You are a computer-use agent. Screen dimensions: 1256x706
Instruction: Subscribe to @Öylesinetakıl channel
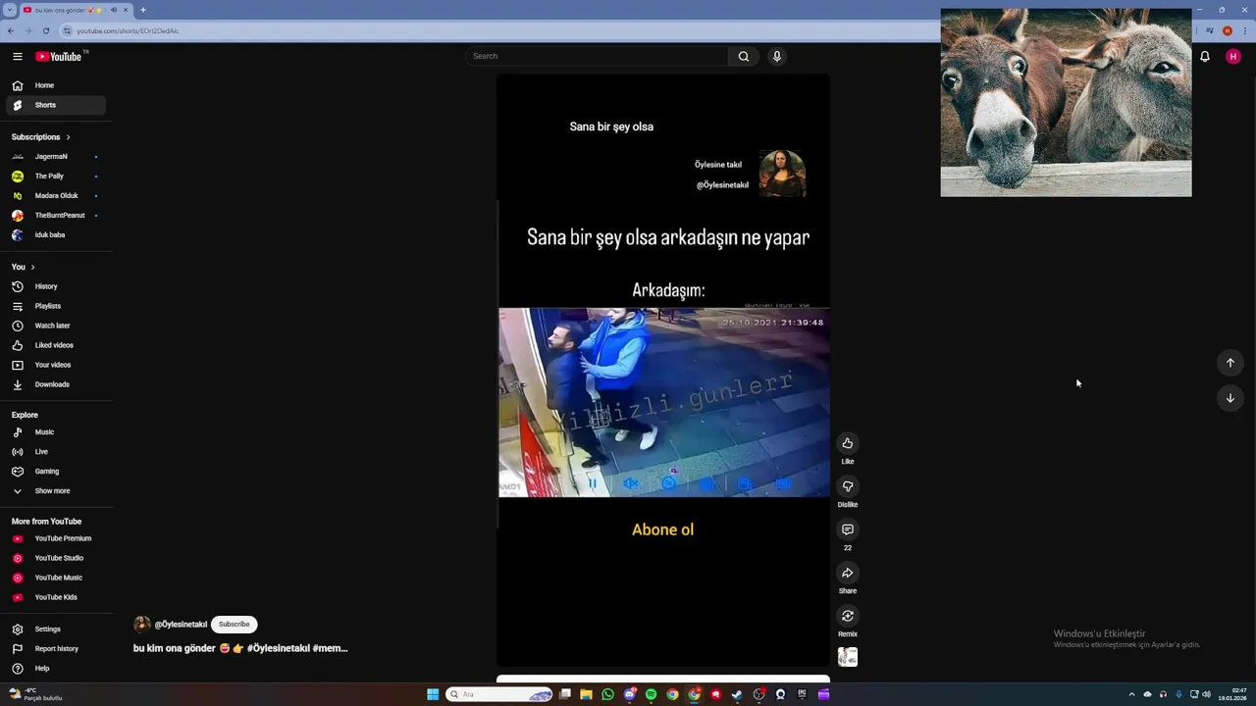234,625
